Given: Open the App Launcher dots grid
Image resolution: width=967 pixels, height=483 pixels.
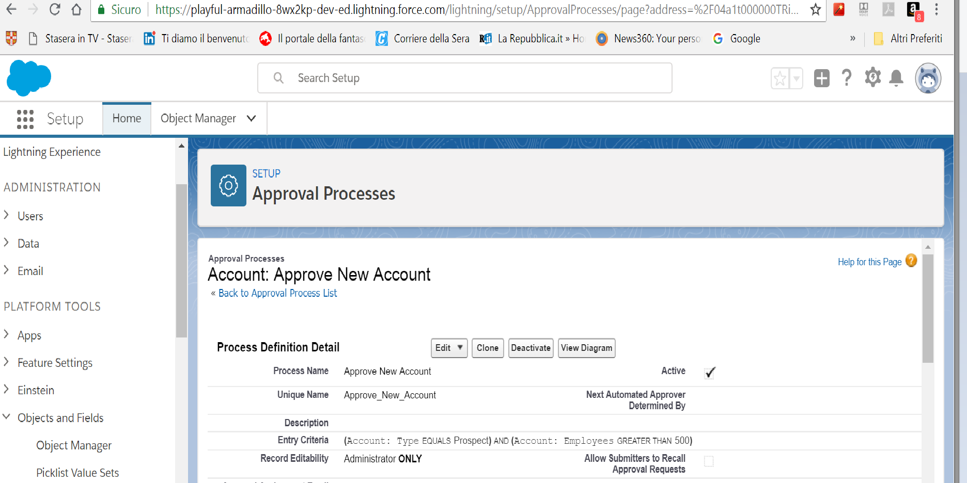Looking at the screenshot, I should click(x=25, y=119).
